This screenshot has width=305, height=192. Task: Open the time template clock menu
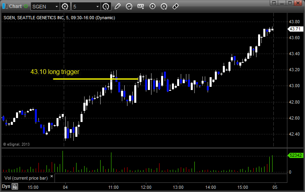[106, 6]
